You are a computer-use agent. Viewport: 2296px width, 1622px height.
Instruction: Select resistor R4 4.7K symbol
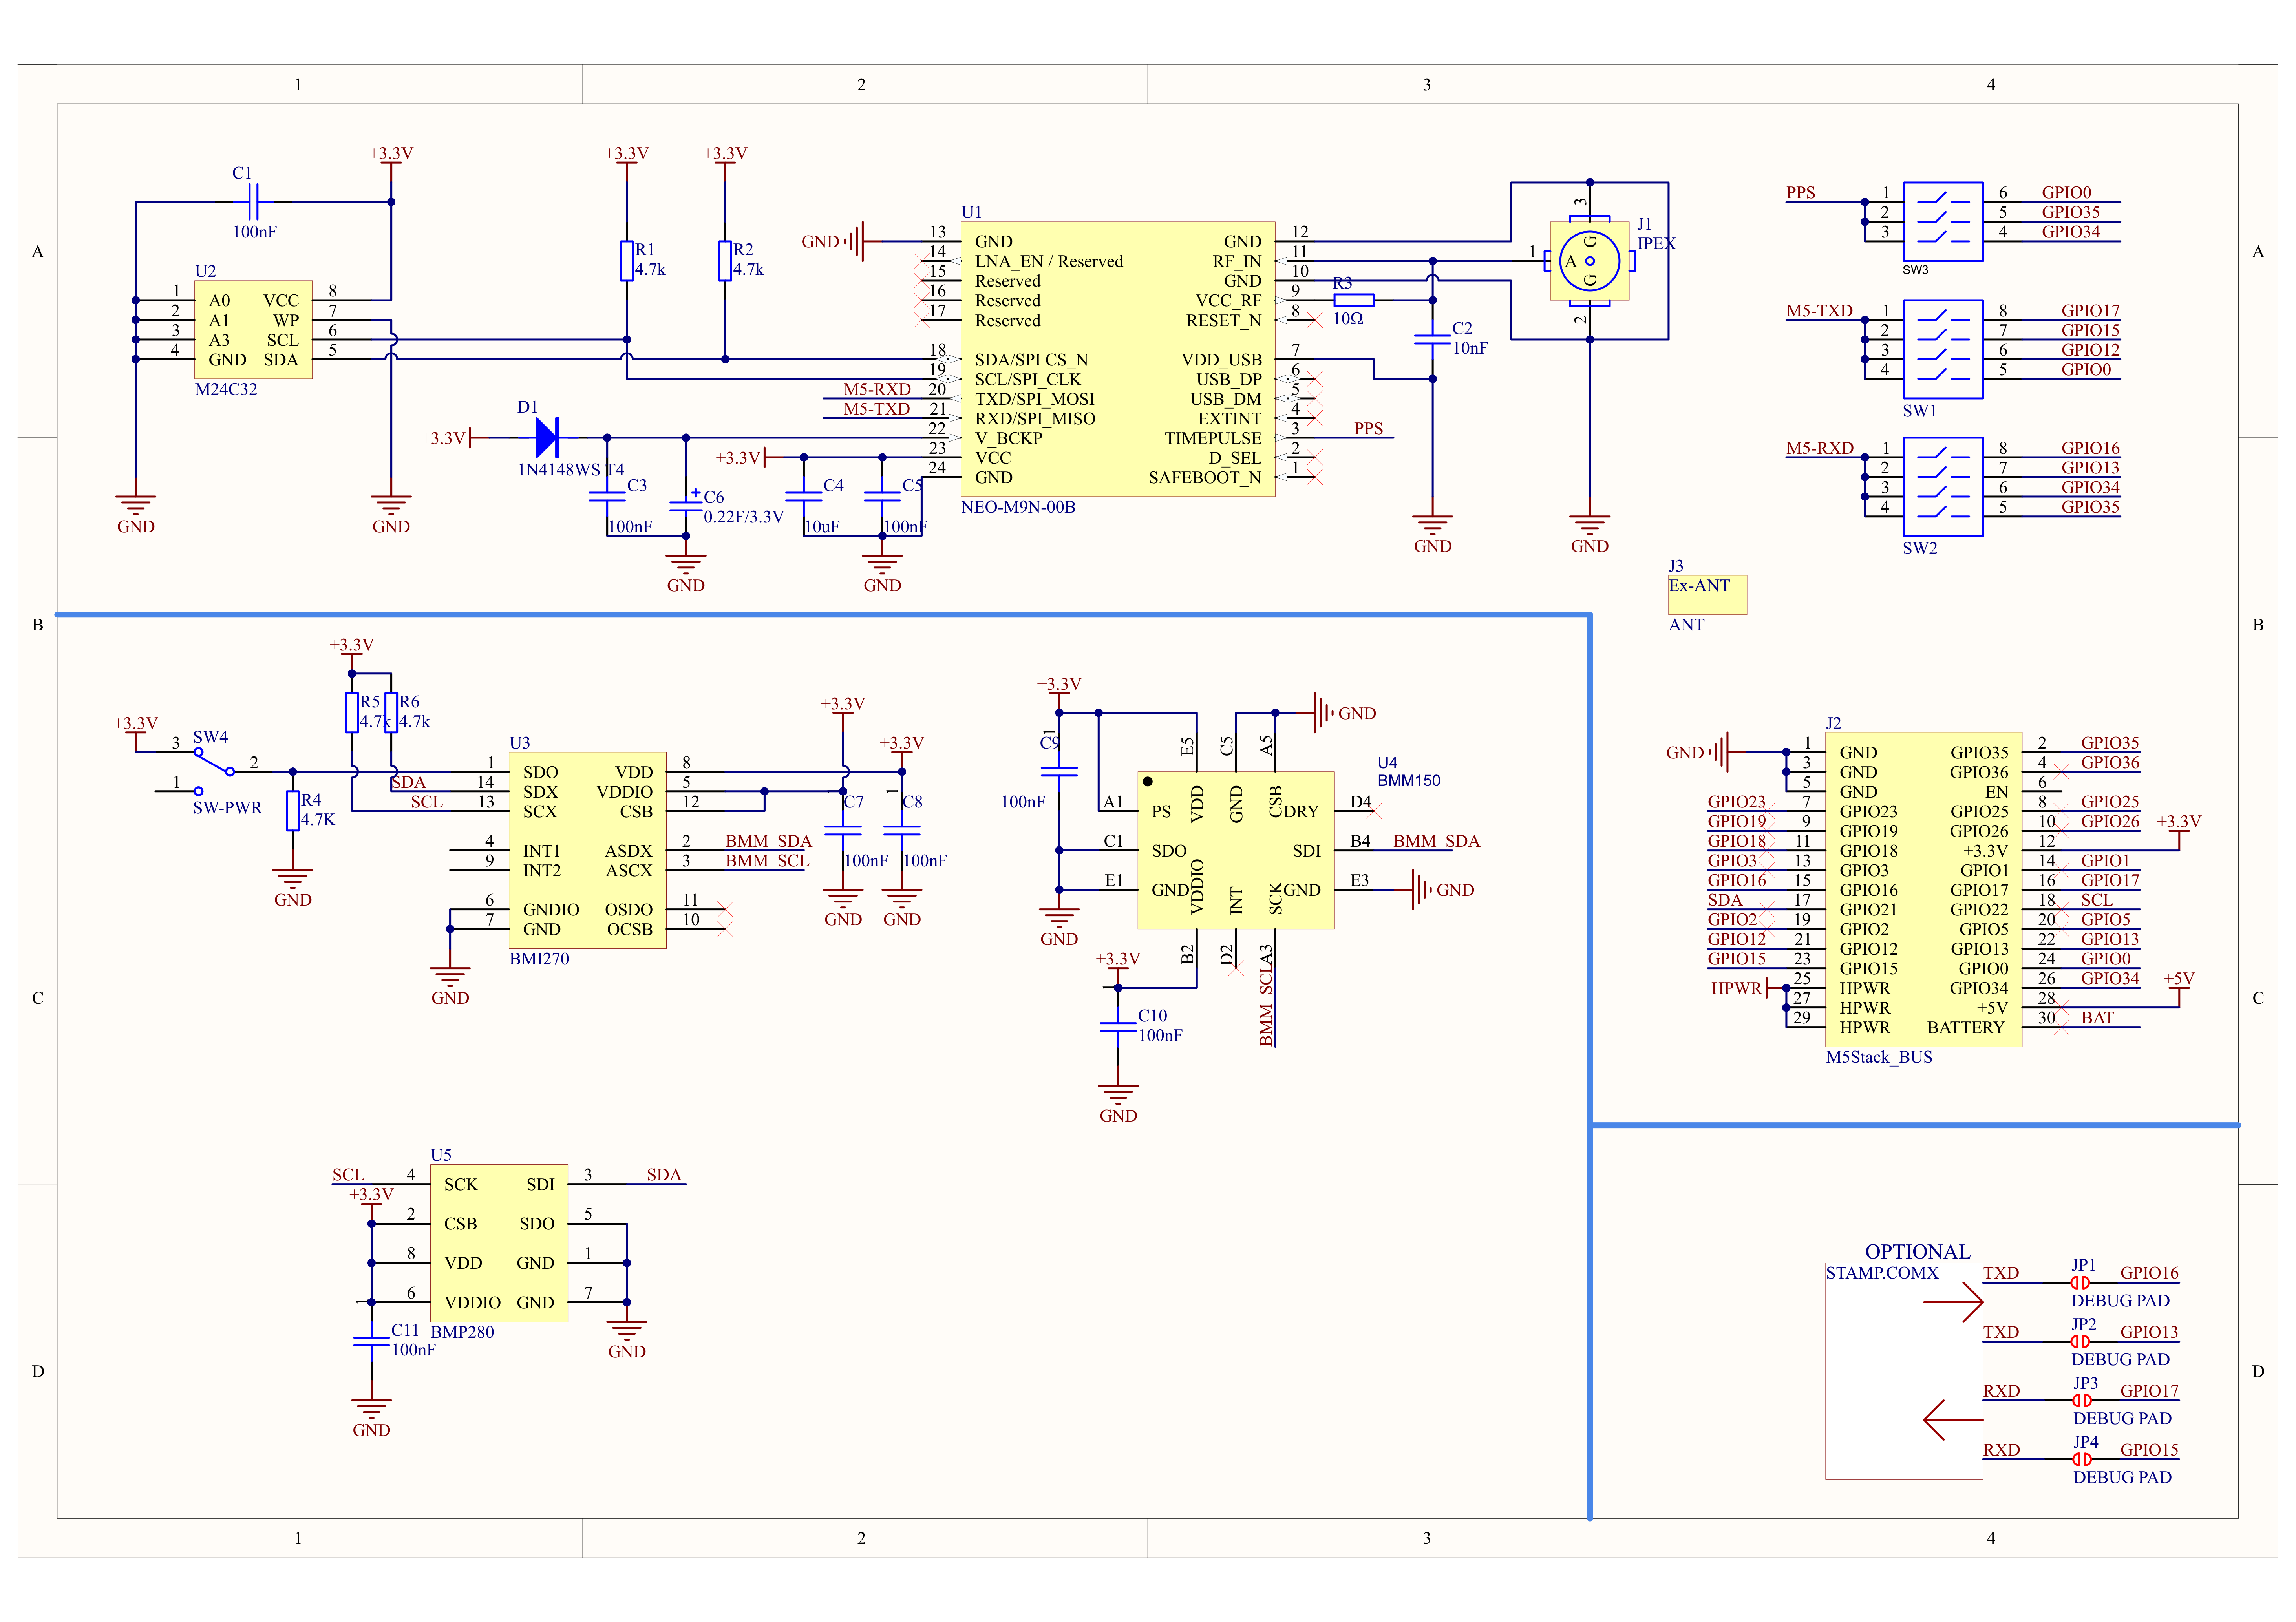pyautogui.click(x=292, y=811)
